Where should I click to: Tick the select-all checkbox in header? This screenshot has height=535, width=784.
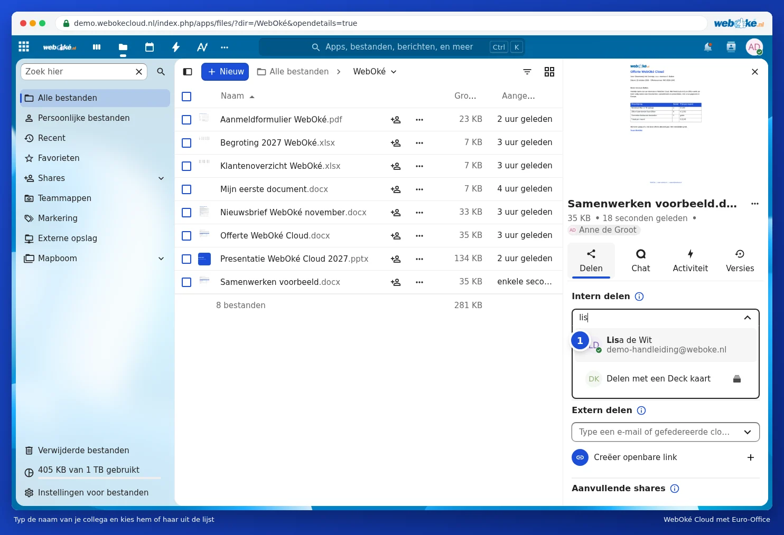[x=186, y=97]
